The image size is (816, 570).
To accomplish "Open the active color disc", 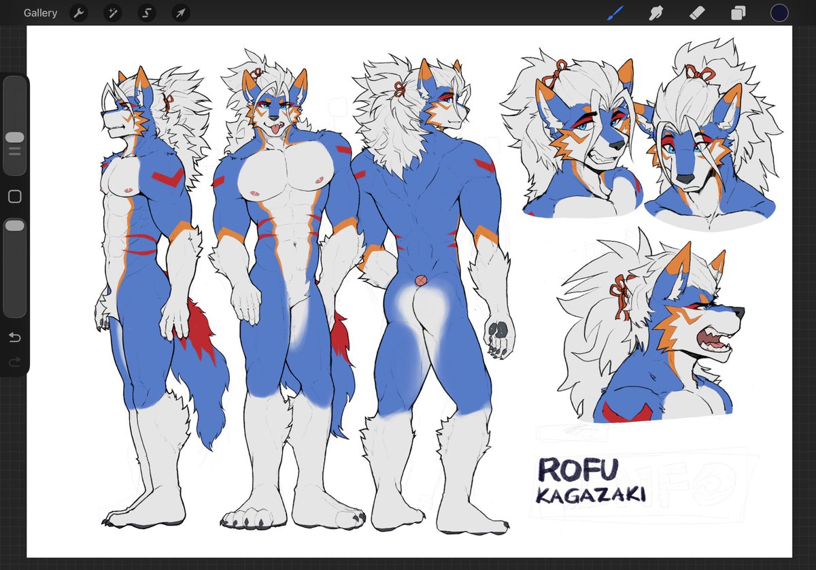I will coord(779,12).
